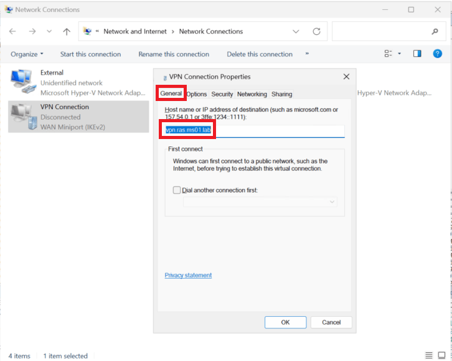This screenshot has width=452, height=361.
Task: Click Cancel in VPN Connection Properties
Action: (331, 322)
